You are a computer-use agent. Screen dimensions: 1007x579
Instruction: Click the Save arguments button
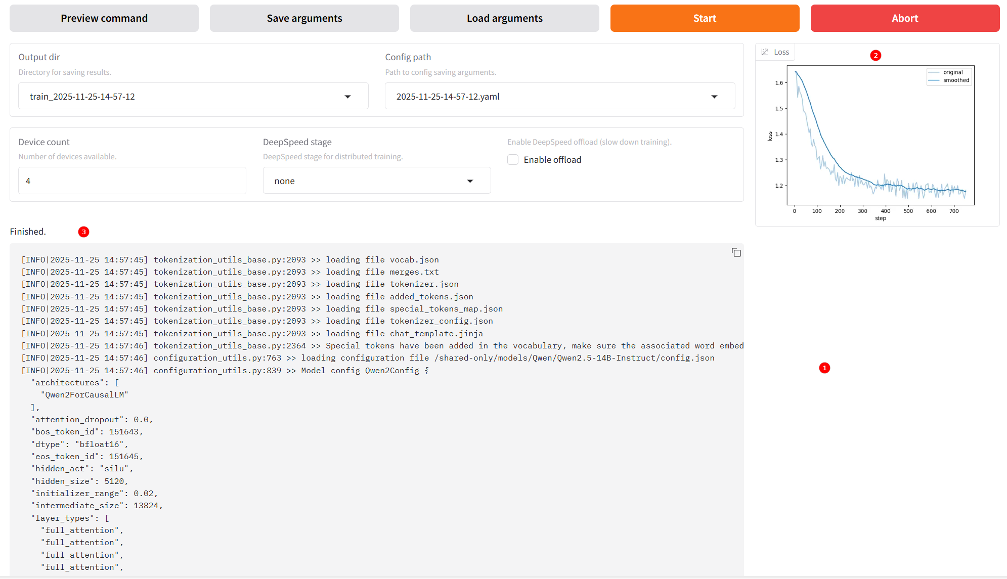(304, 18)
